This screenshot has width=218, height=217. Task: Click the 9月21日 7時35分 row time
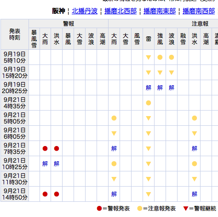coord(15,148)
